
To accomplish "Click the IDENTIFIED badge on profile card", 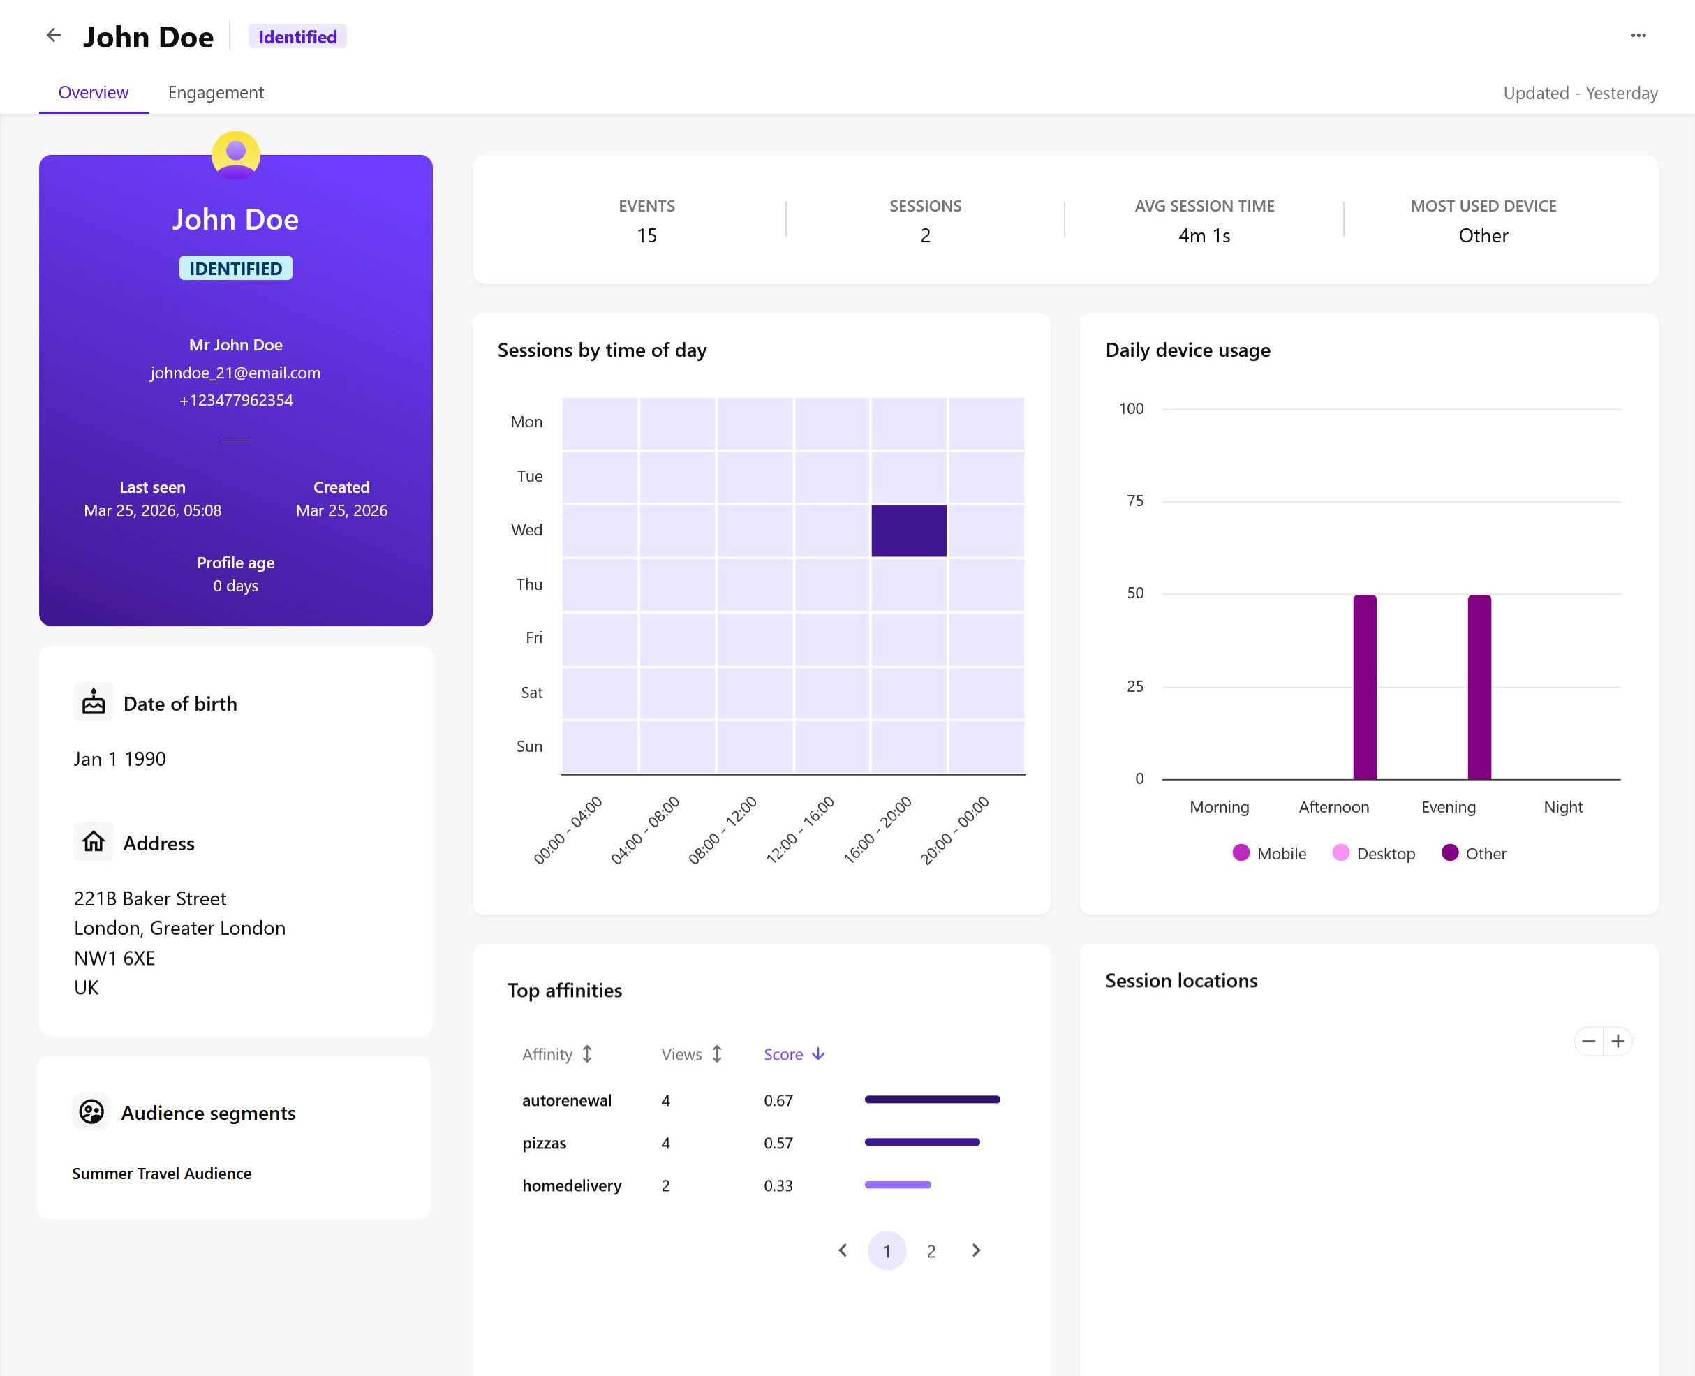I will point(235,268).
